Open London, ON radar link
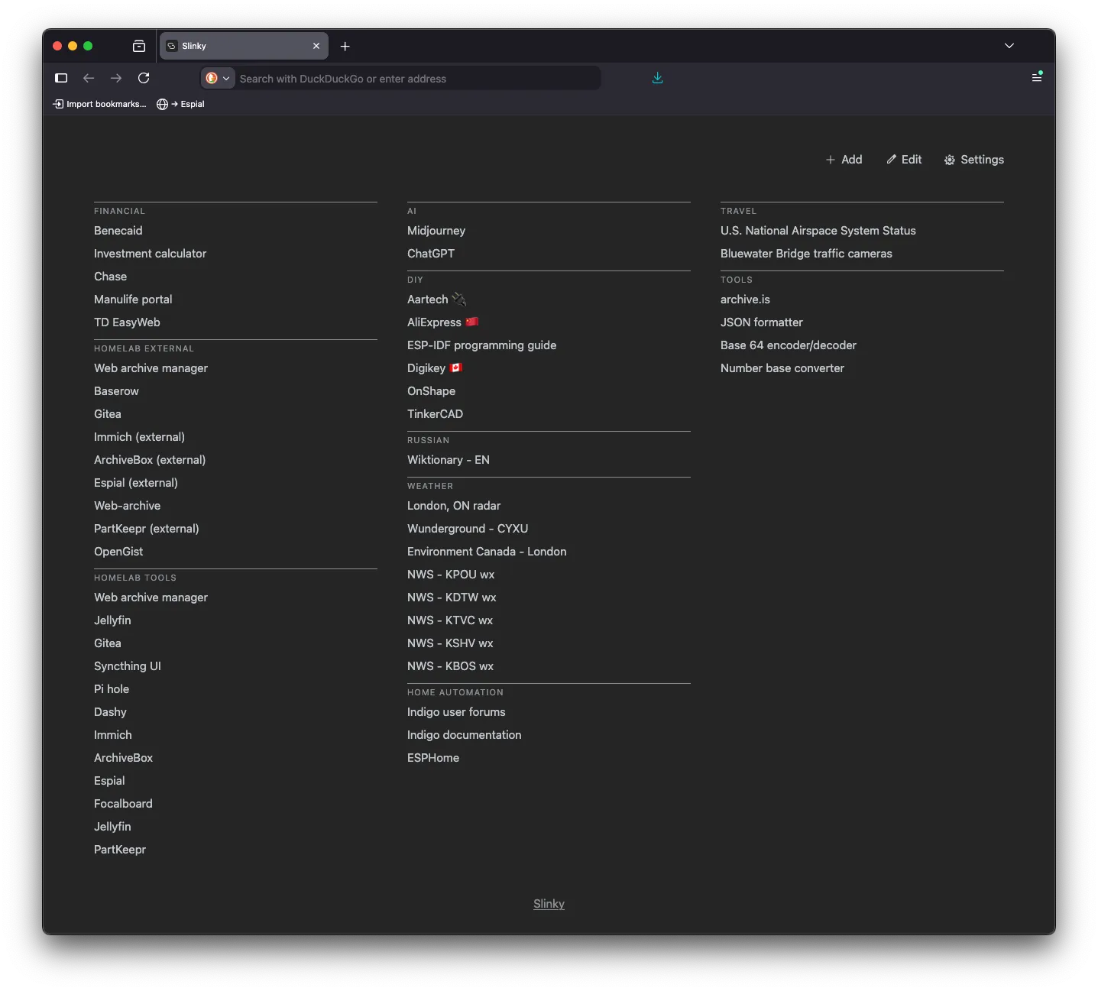The image size is (1098, 991). (x=454, y=506)
